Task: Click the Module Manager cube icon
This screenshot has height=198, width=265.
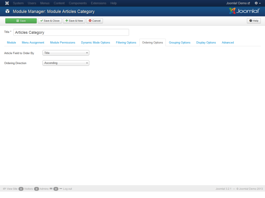Action: pyautogui.click(x=7, y=11)
